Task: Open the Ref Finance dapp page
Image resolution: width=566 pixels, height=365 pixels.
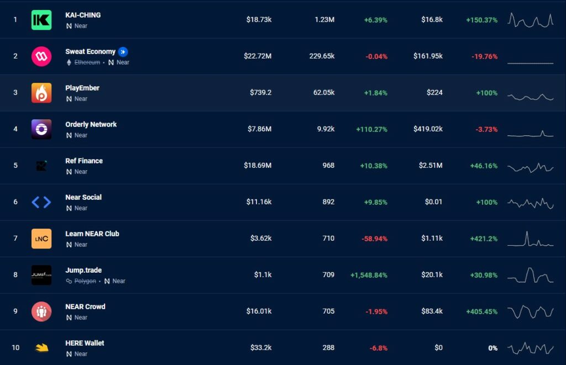Action: (x=84, y=161)
